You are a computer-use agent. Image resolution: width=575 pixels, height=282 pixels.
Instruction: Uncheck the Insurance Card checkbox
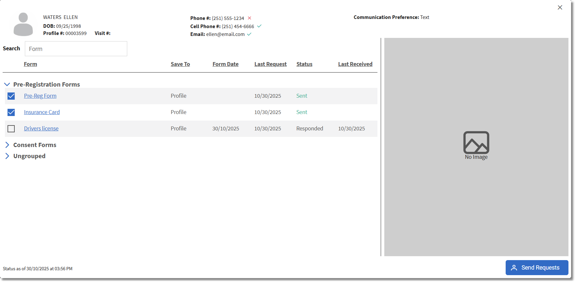11,112
